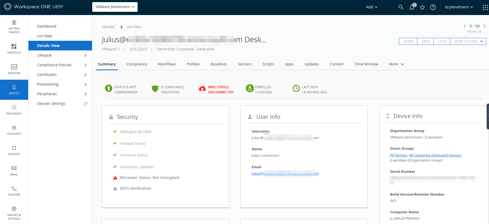Open the Resources sidebar section
This screenshot has width=489, height=224.
[14, 110]
